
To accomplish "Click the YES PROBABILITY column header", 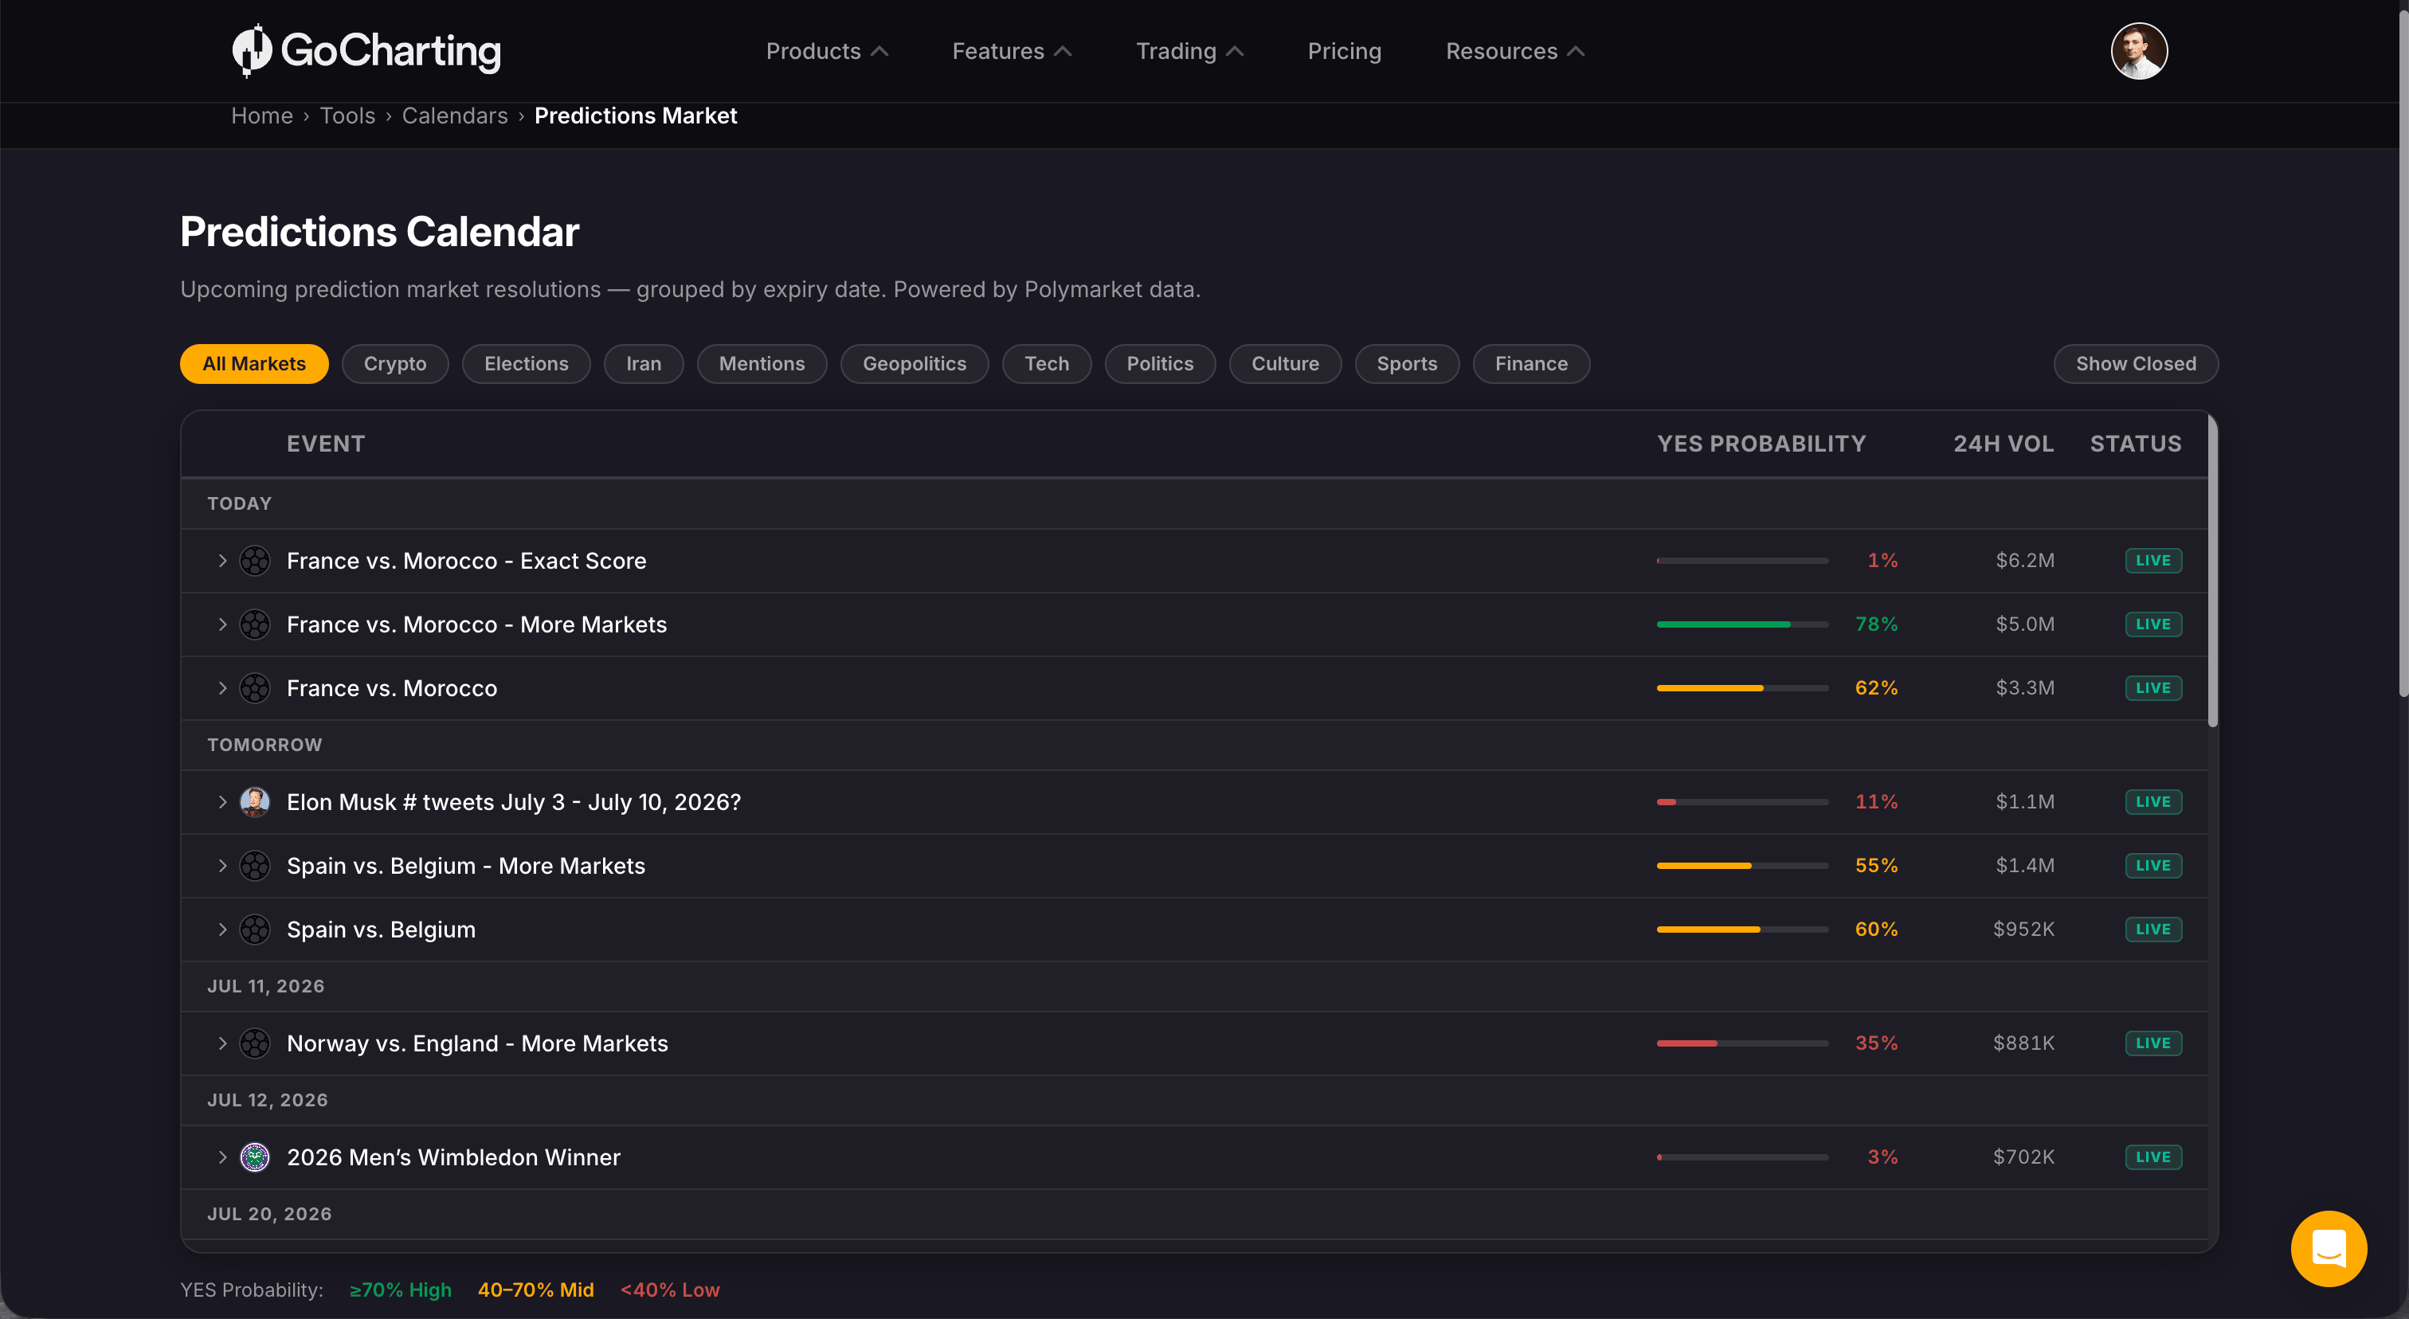I will (1761, 444).
